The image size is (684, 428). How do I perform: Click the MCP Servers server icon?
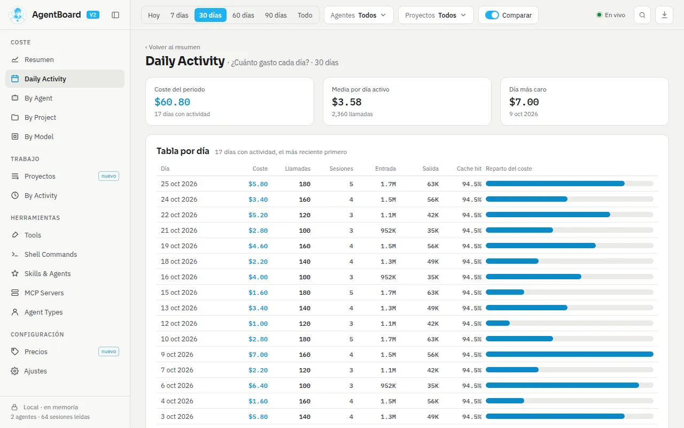pyautogui.click(x=15, y=293)
